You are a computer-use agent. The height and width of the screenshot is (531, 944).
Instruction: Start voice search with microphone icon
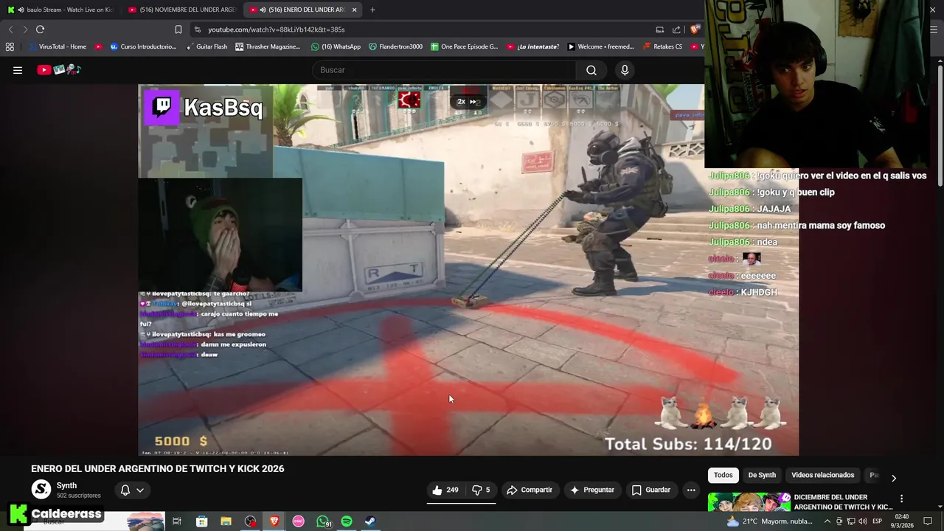tap(625, 70)
